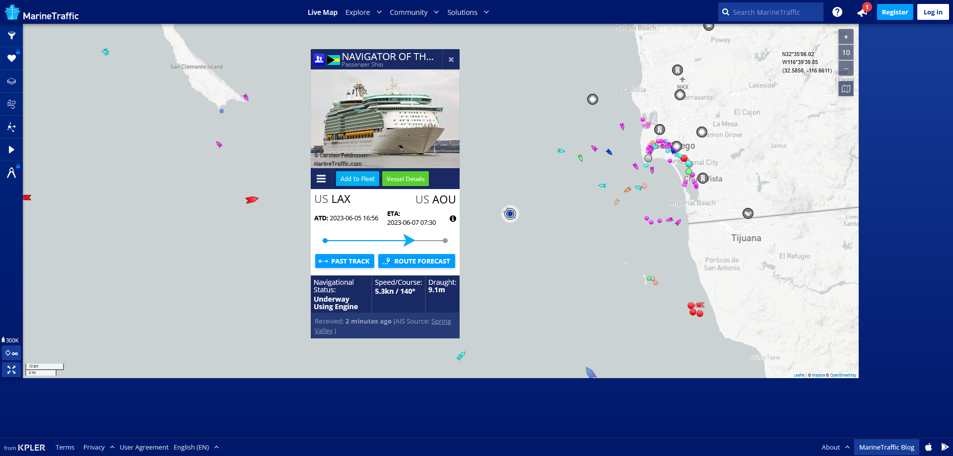This screenshot has height=456, width=953.
Task: Zoom in with the plus button
Action: point(846,37)
